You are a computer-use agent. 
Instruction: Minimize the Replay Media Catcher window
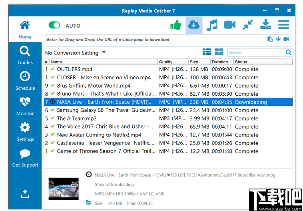pos(265,10)
